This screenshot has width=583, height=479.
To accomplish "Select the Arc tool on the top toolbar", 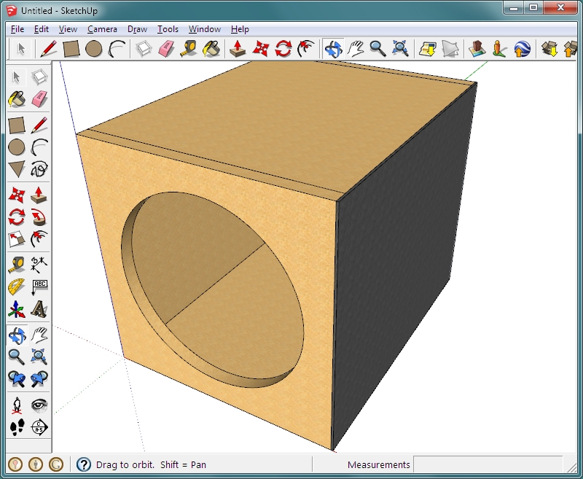I will tap(117, 49).
